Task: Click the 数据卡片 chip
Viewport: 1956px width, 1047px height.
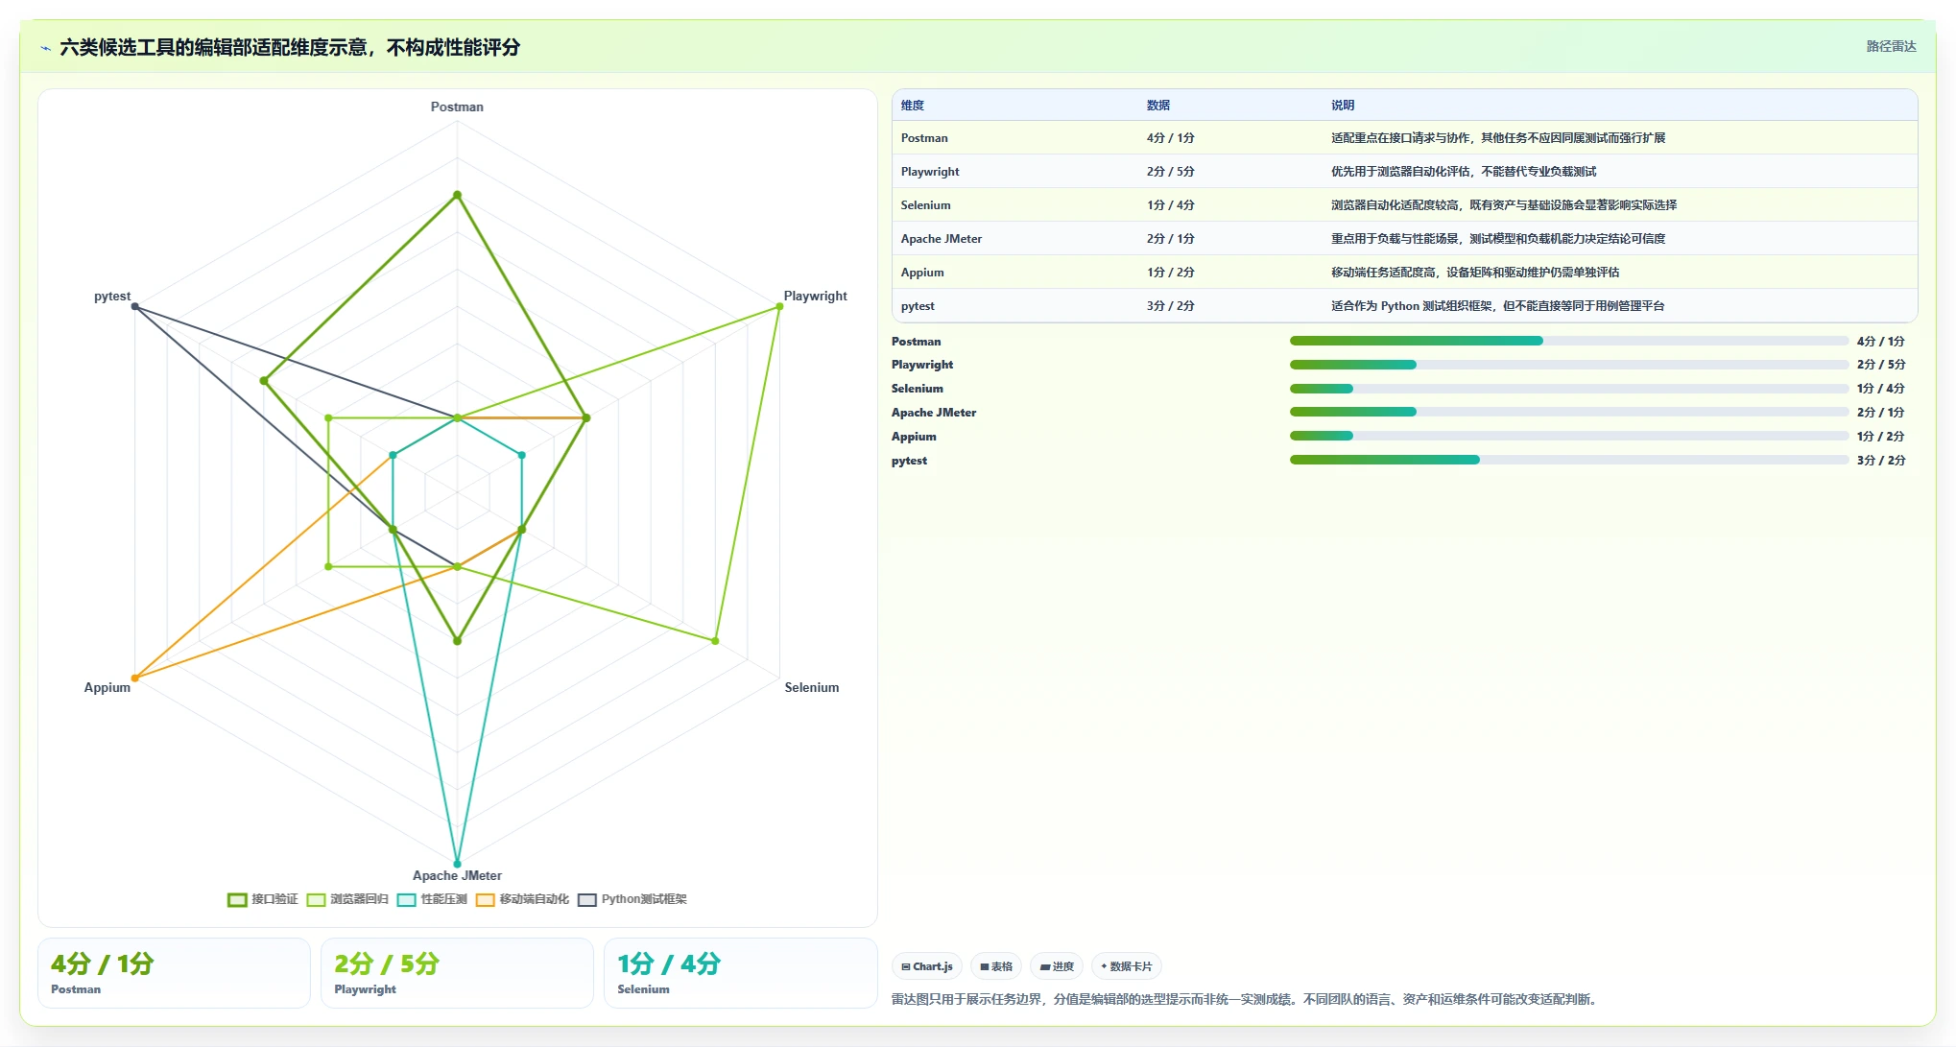Action: coord(1127,966)
